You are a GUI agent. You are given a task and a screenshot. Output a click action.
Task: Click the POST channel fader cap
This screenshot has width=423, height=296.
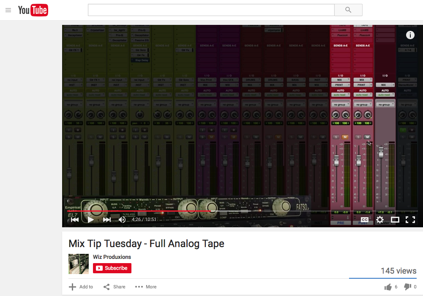click(x=358, y=160)
